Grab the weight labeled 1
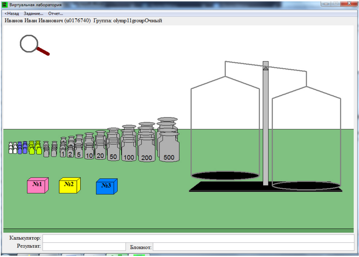The image size is (359, 257). 63,153
